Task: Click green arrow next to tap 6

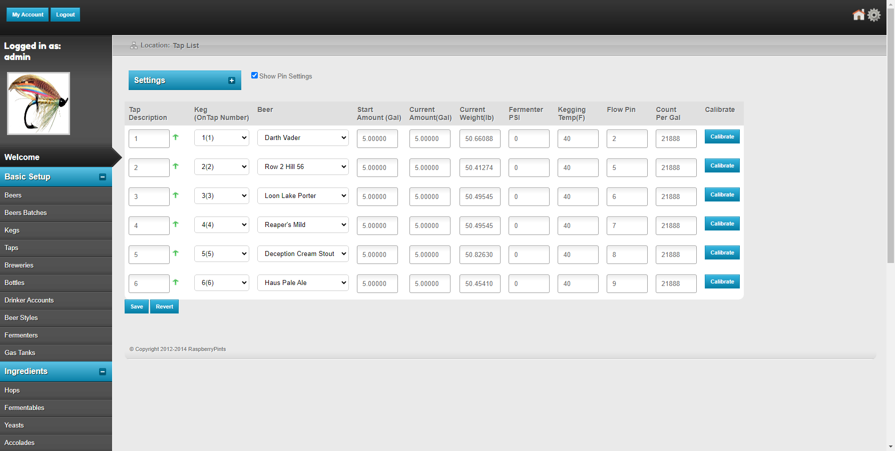Action: pyautogui.click(x=176, y=282)
